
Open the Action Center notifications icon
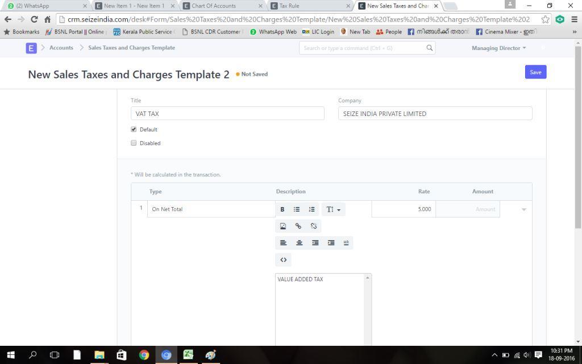[538, 355]
